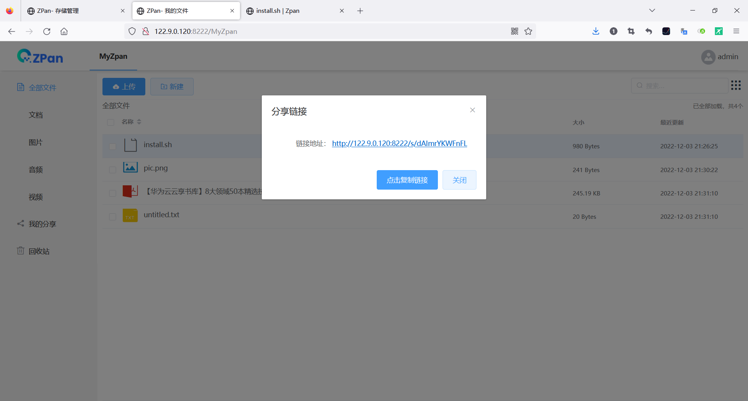This screenshot has width=748, height=401.
Task: Open the install.sh file name
Action: click(x=158, y=144)
